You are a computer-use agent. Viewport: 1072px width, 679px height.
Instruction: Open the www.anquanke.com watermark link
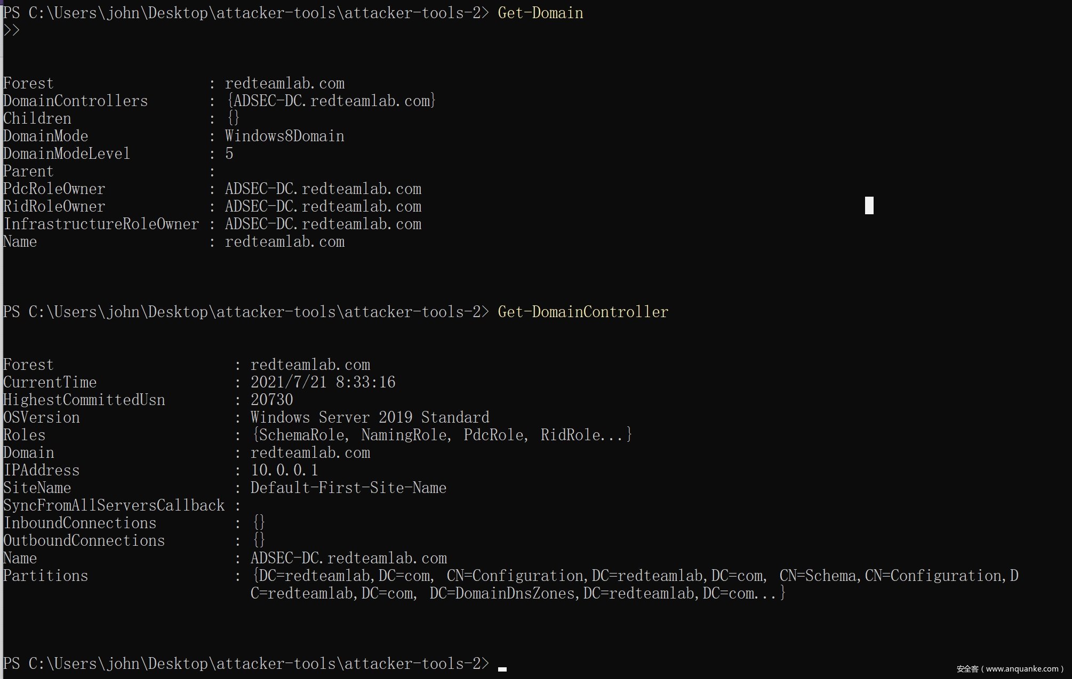pos(1021,669)
